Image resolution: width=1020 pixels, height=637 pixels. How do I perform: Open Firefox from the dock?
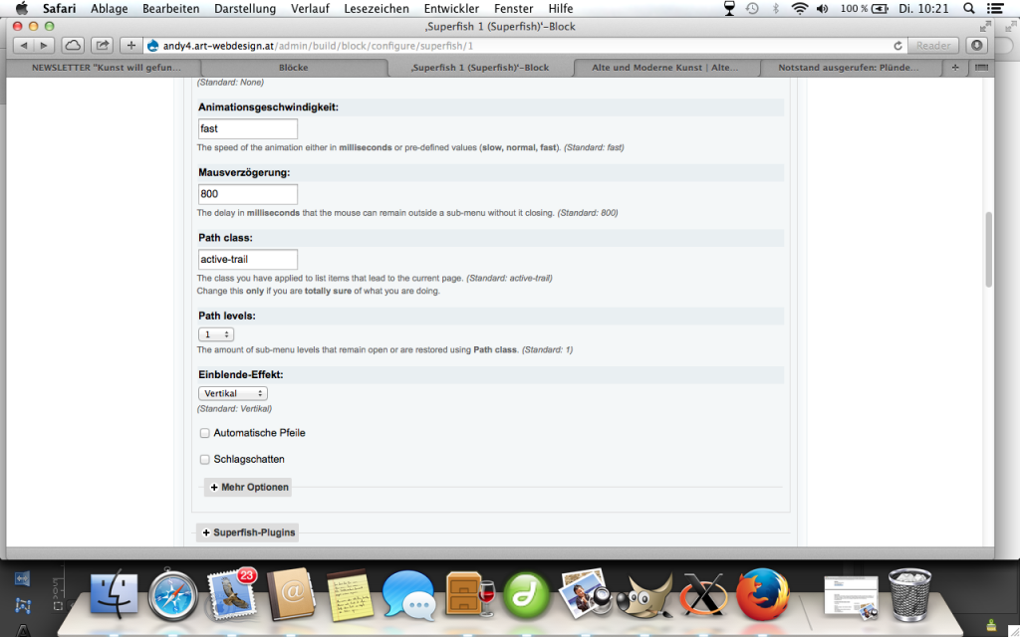pos(762,594)
